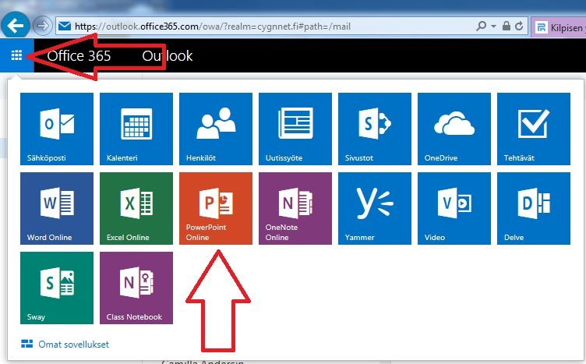Launch Word Online
Viewport: 586px width, 364px height.
(57, 209)
